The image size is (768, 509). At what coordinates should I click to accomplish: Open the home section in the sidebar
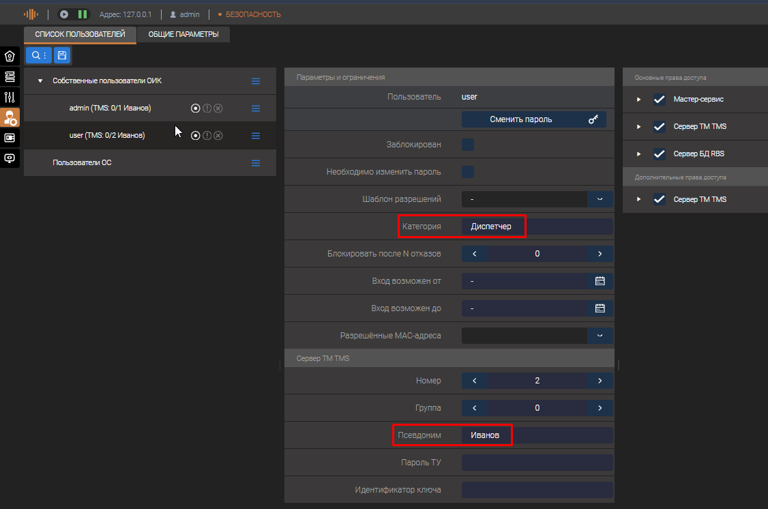[10, 56]
